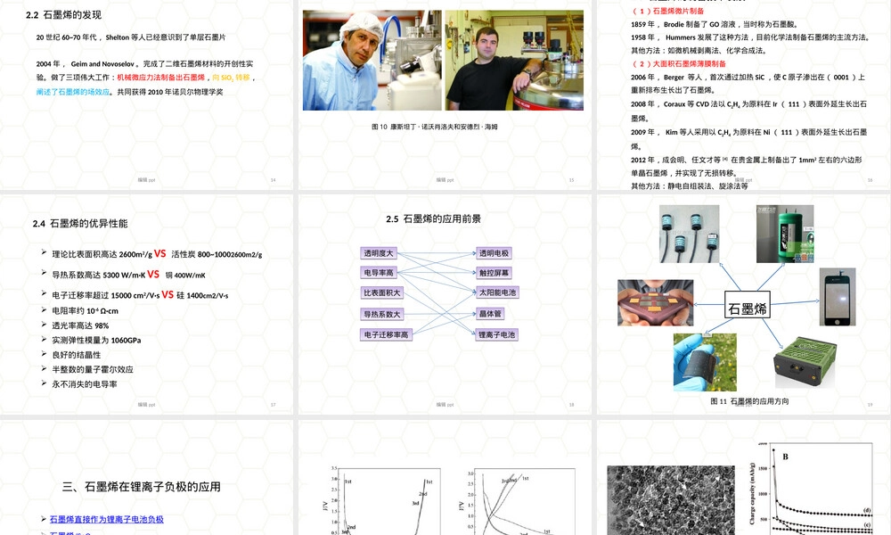Viewport: 891px width, 535px height.
Task: Select the "晶体管" box
Action: coord(490,313)
